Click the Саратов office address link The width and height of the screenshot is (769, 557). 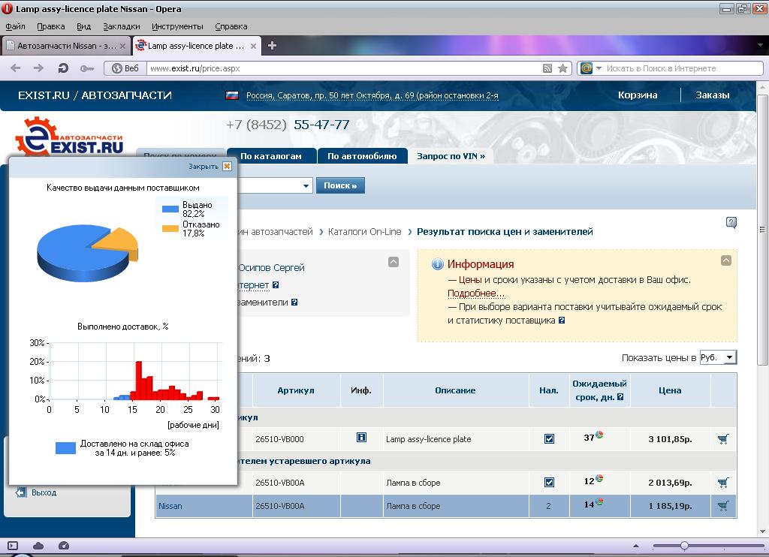tap(372, 95)
